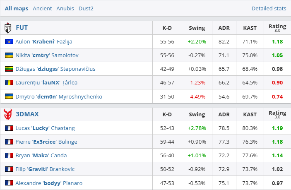Screen dimensions: 291x190
Task: Open the FUT team page link
Action: 22,28
